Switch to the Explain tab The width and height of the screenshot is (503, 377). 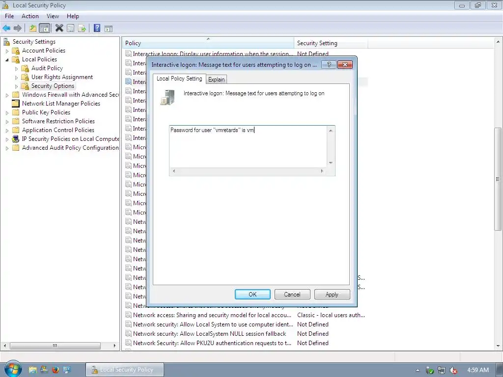(217, 80)
